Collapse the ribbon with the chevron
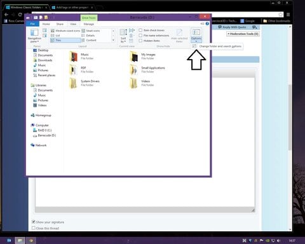Image resolution: width=305 pixels, height=244 pixels. click(x=202, y=24)
